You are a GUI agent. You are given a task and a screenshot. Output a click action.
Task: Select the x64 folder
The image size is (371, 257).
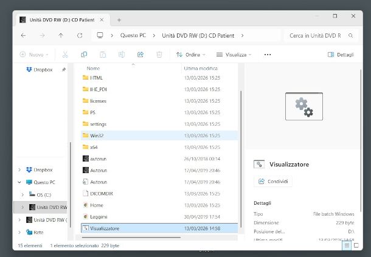click(159, 147)
